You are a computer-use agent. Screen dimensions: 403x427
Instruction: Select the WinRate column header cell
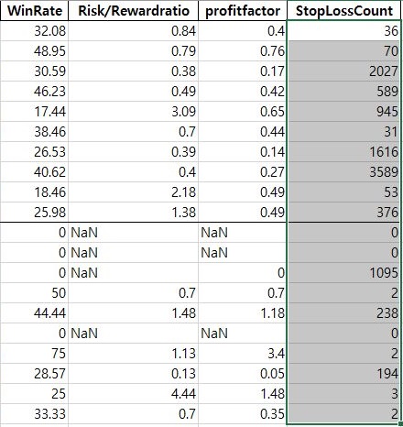[x=34, y=11]
